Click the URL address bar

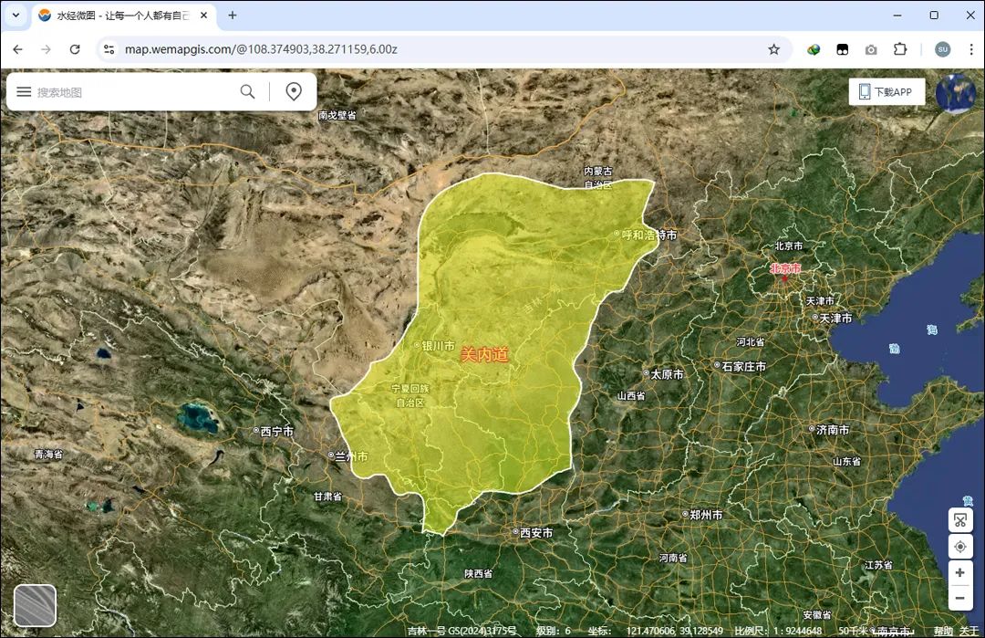[440, 49]
